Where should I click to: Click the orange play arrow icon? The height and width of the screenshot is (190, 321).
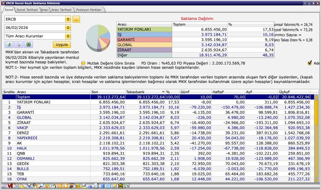(x=66, y=186)
